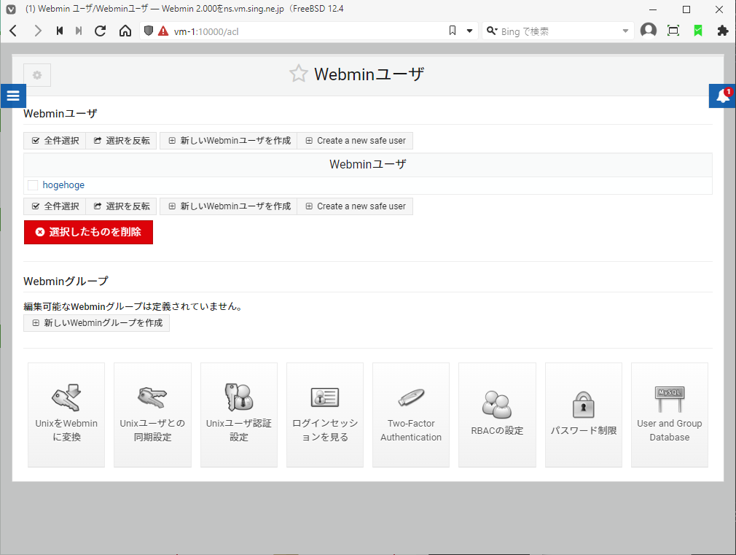Bookmark this page

pyautogui.click(x=453, y=31)
